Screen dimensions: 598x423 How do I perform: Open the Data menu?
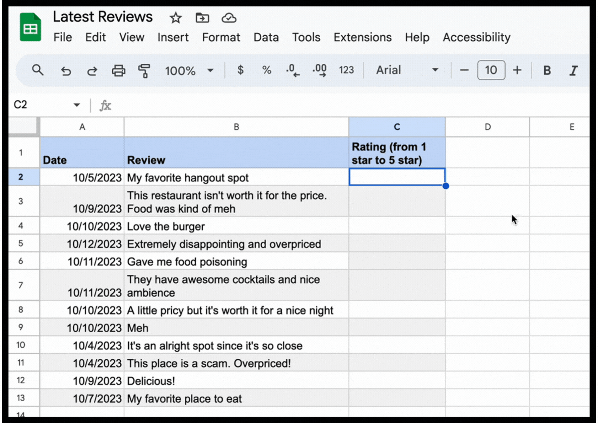[266, 37]
